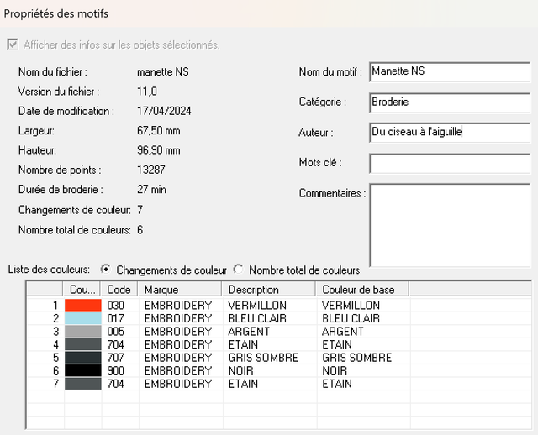Select 'Changements de couleur' radio button
Viewport: 538px width, 435px height.
(x=105, y=270)
